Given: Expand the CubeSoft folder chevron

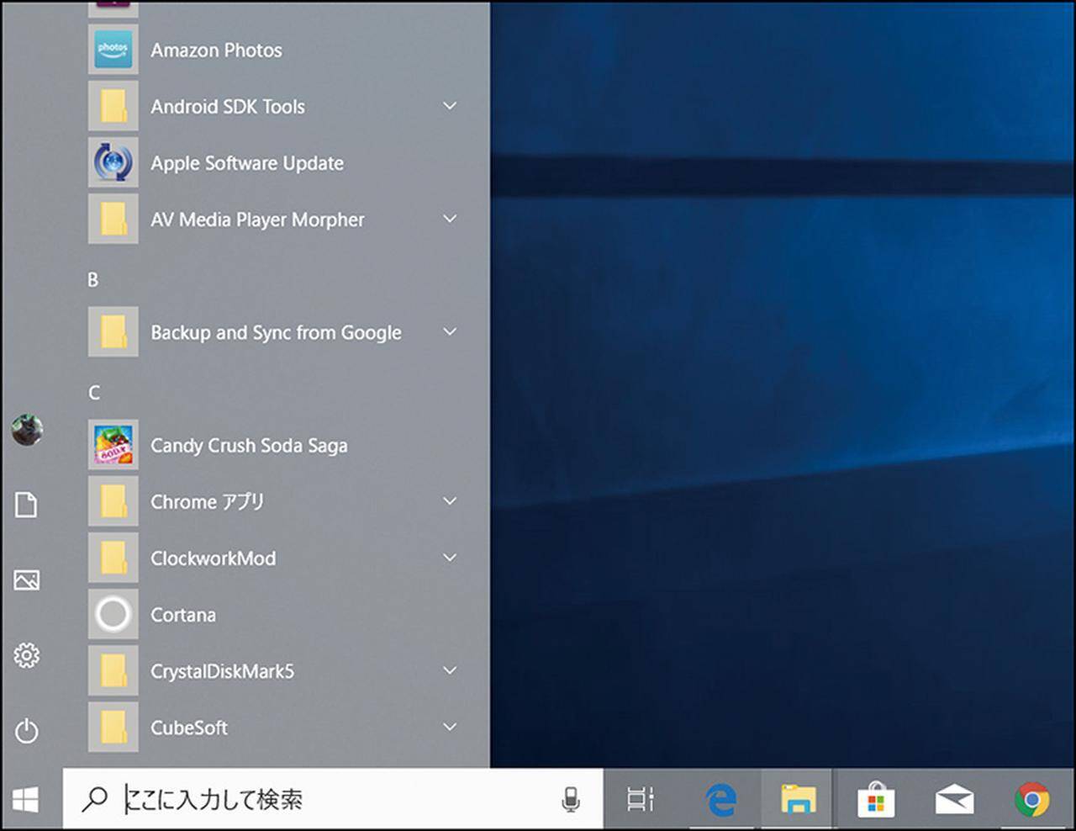Looking at the screenshot, I should pos(450,728).
